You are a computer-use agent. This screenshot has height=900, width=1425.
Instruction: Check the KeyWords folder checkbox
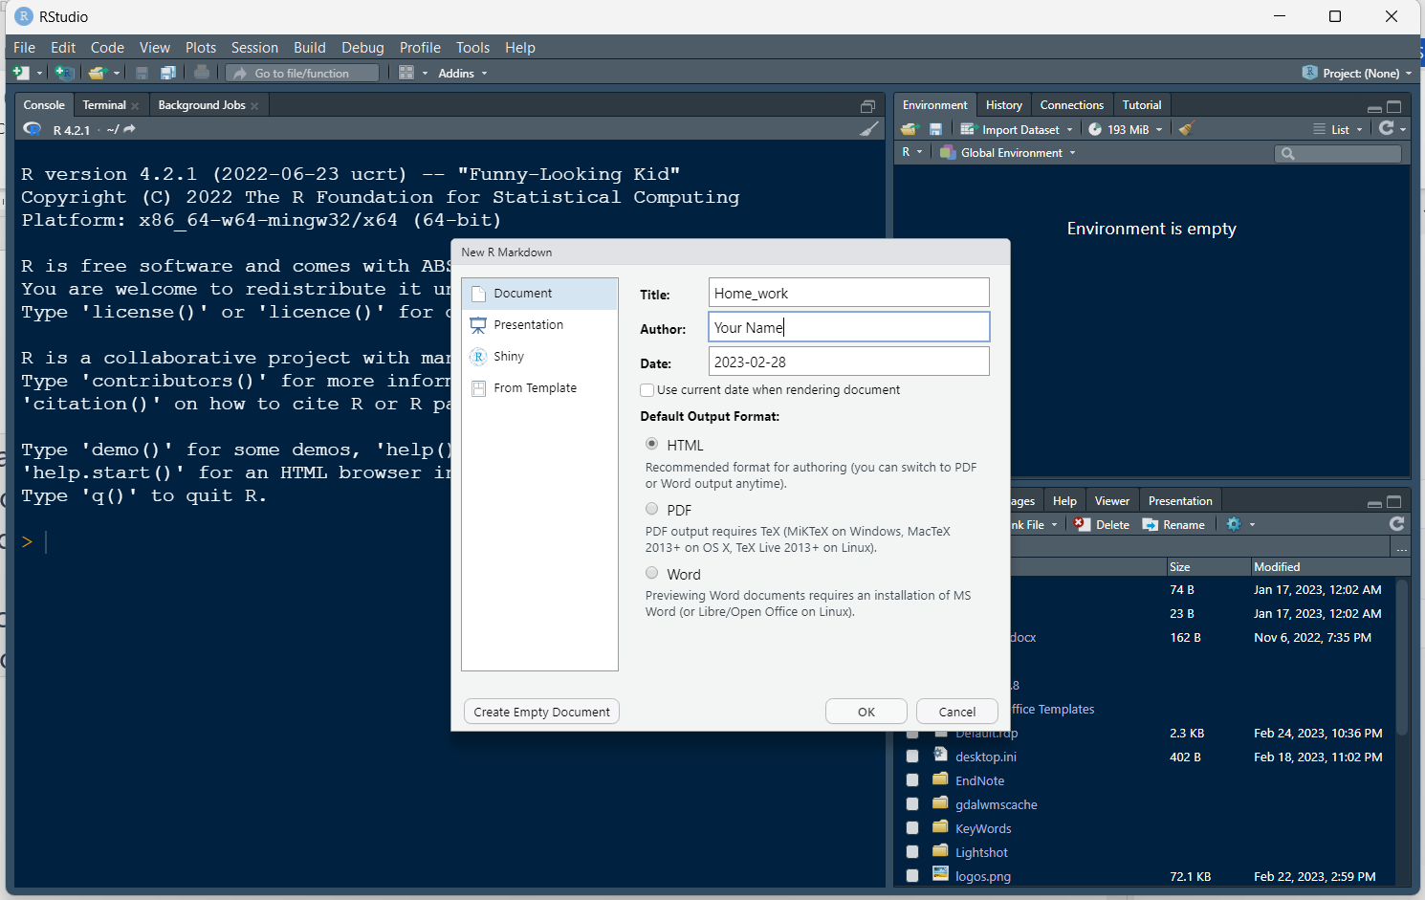[912, 828]
